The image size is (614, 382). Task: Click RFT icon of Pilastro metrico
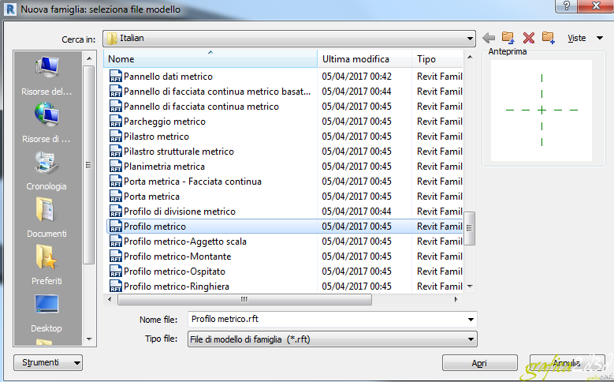tap(116, 136)
